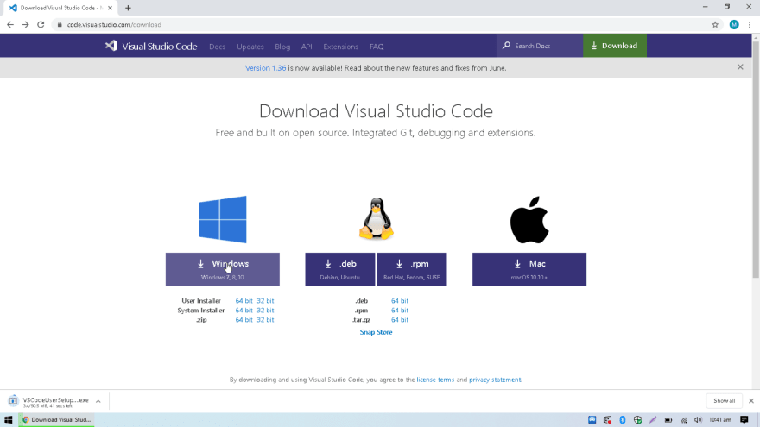The height and width of the screenshot is (427, 760).
Task: Click User Installer 32 bit link
Action: coord(265,301)
